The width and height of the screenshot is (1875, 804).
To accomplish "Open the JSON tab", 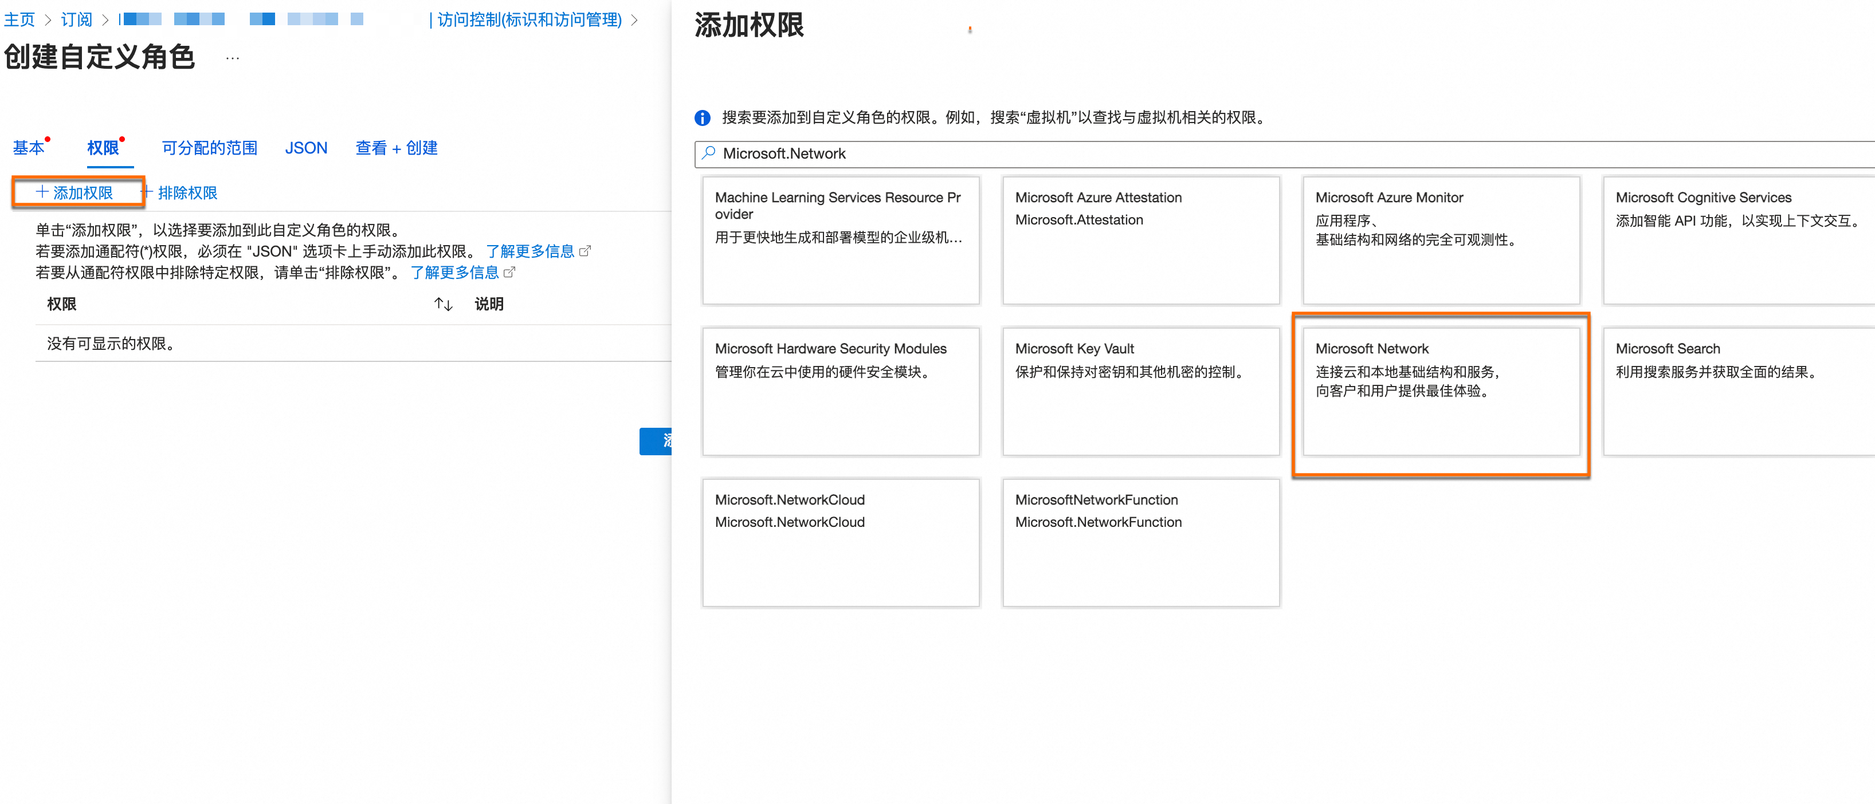I will (305, 148).
